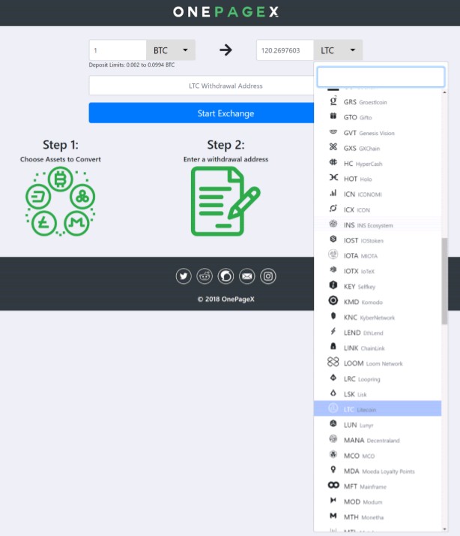This screenshot has height=536, width=460.
Task: Click the HyperCash HC icon
Action: 333,162
